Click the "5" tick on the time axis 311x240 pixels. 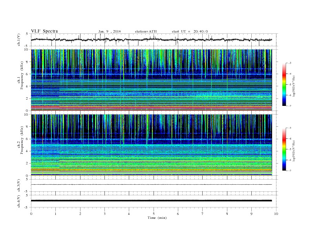click(x=154, y=214)
